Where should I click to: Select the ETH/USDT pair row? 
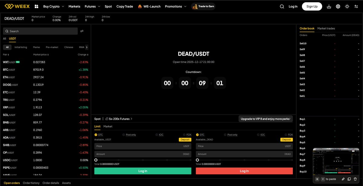point(45,77)
